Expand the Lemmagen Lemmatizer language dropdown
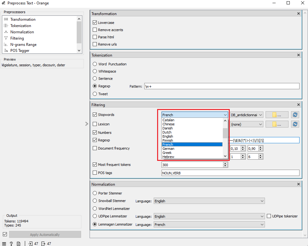 209,225
